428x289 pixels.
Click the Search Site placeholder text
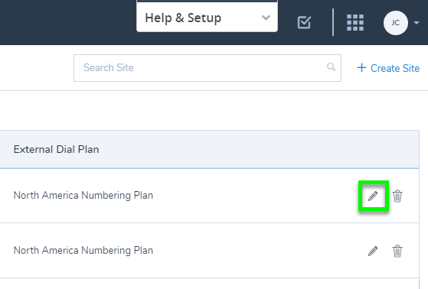coord(109,67)
